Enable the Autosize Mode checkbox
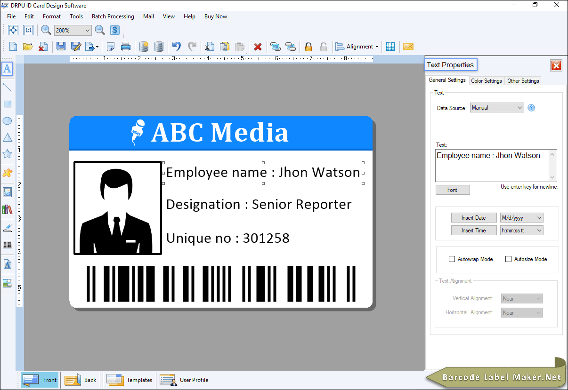The width and height of the screenshot is (568, 390). coord(509,259)
